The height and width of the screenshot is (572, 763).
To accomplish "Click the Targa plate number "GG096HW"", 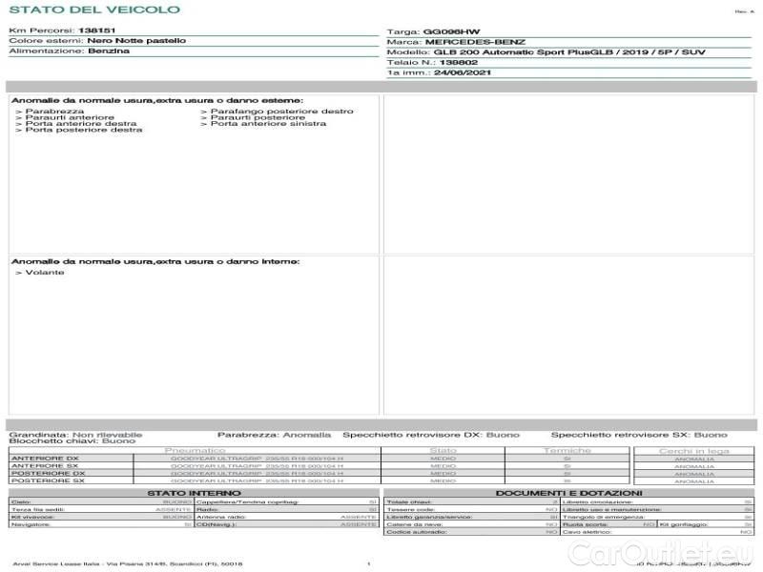I will click(451, 32).
